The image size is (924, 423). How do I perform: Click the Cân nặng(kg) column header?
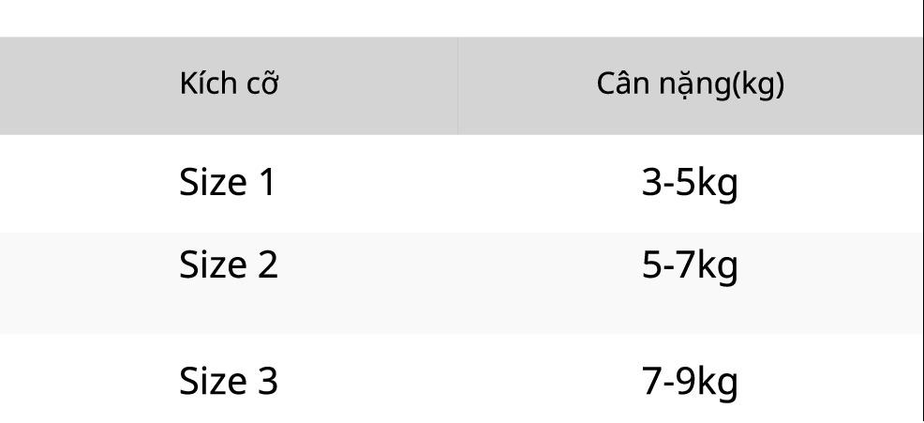pos(690,84)
